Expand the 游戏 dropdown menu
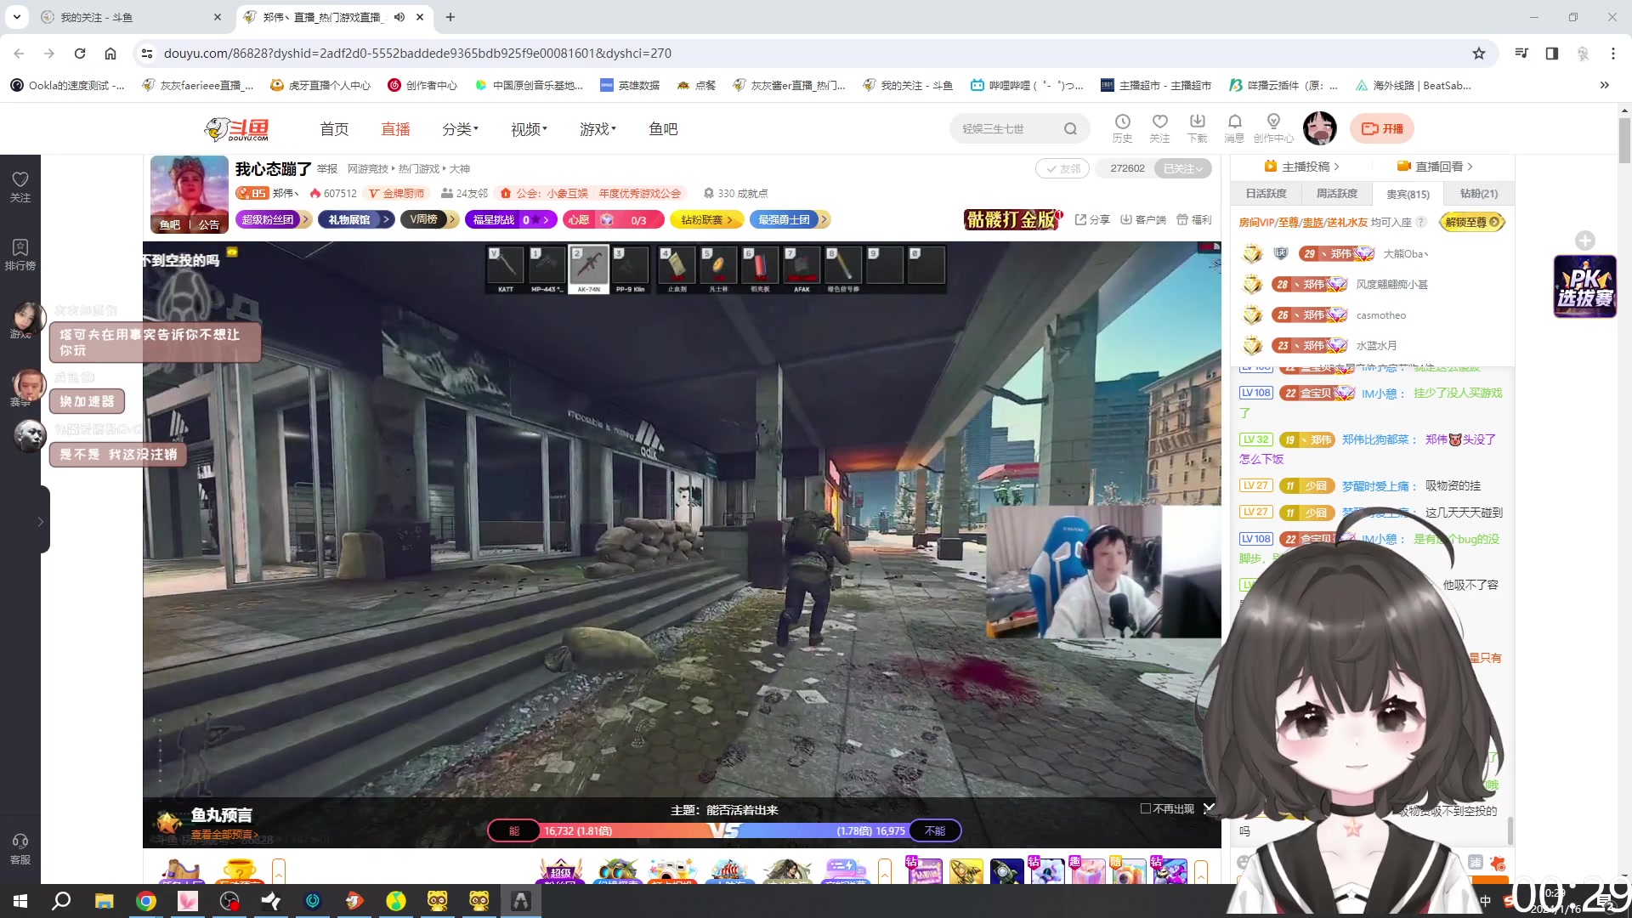The width and height of the screenshot is (1632, 918). 598,129
